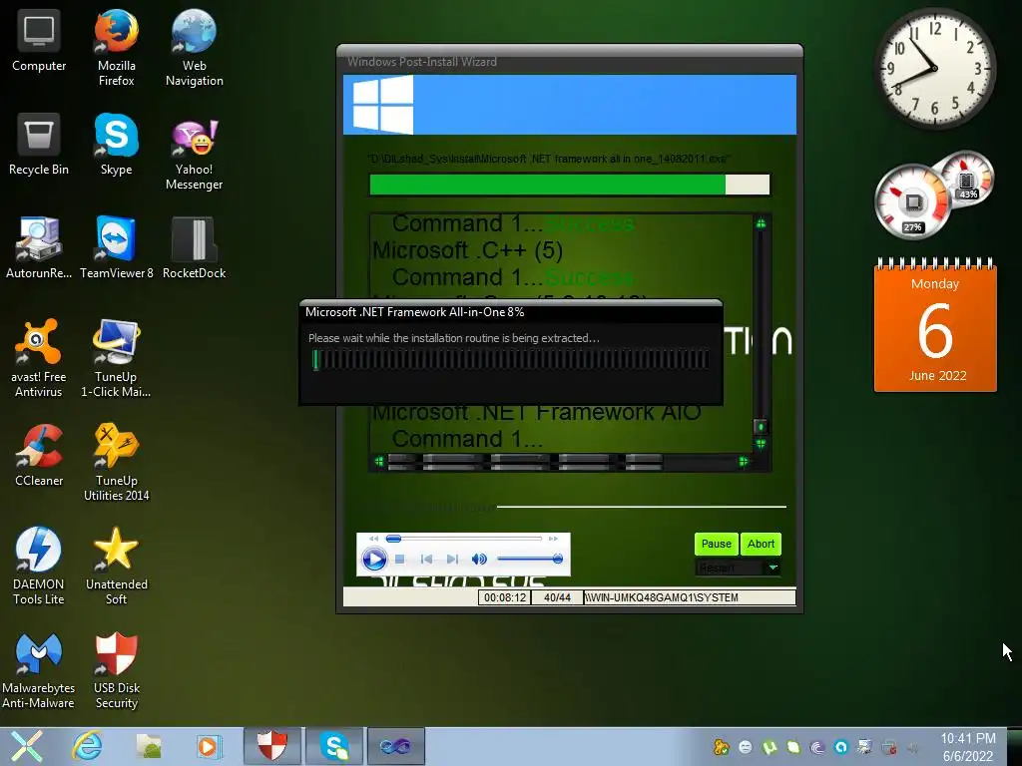Image resolution: width=1022 pixels, height=766 pixels.
Task: Click the elapsed time 00:08:12 field
Action: point(504,597)
